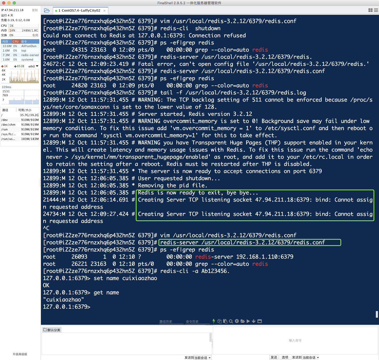Click the CPU usage bar showing 1%
The height and width of the screenshot is (360, 379).
point(24,26)
